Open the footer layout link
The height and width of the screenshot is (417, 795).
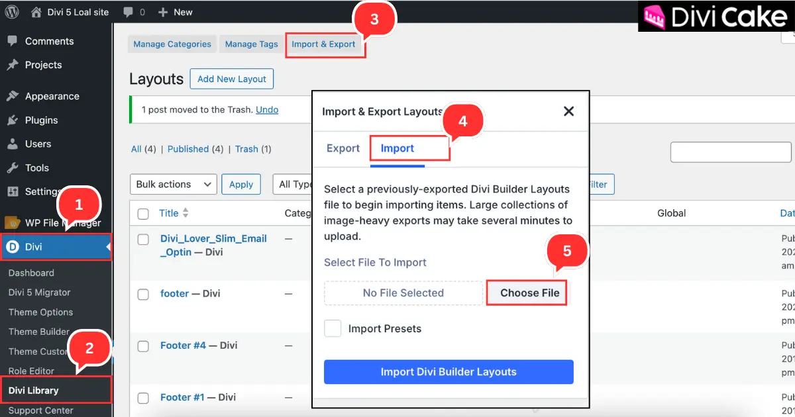tap(175, 293)
